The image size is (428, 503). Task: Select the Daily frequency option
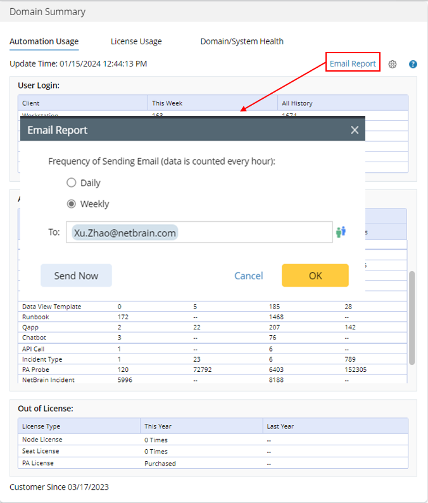pyautogui.click(x=72, y=183)
